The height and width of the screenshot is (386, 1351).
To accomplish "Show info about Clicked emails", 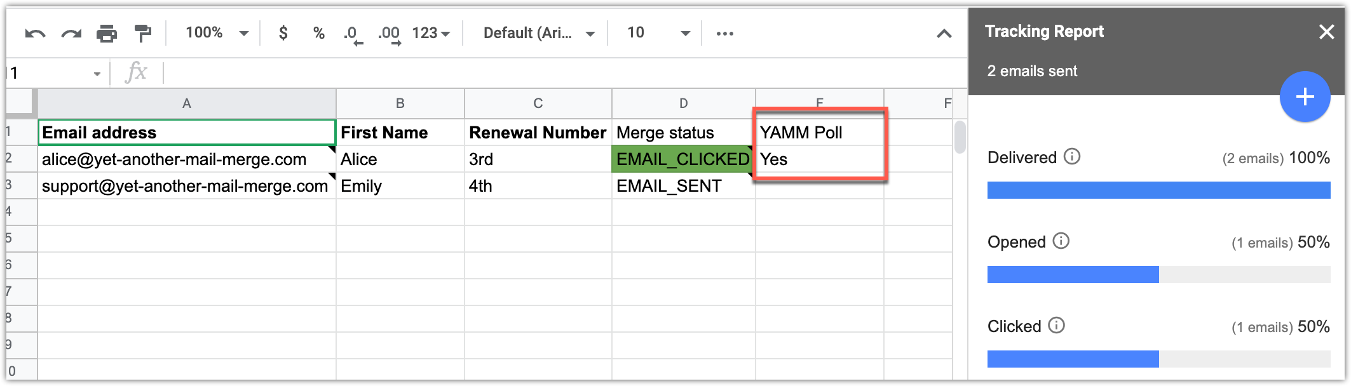I will 1056,326.
